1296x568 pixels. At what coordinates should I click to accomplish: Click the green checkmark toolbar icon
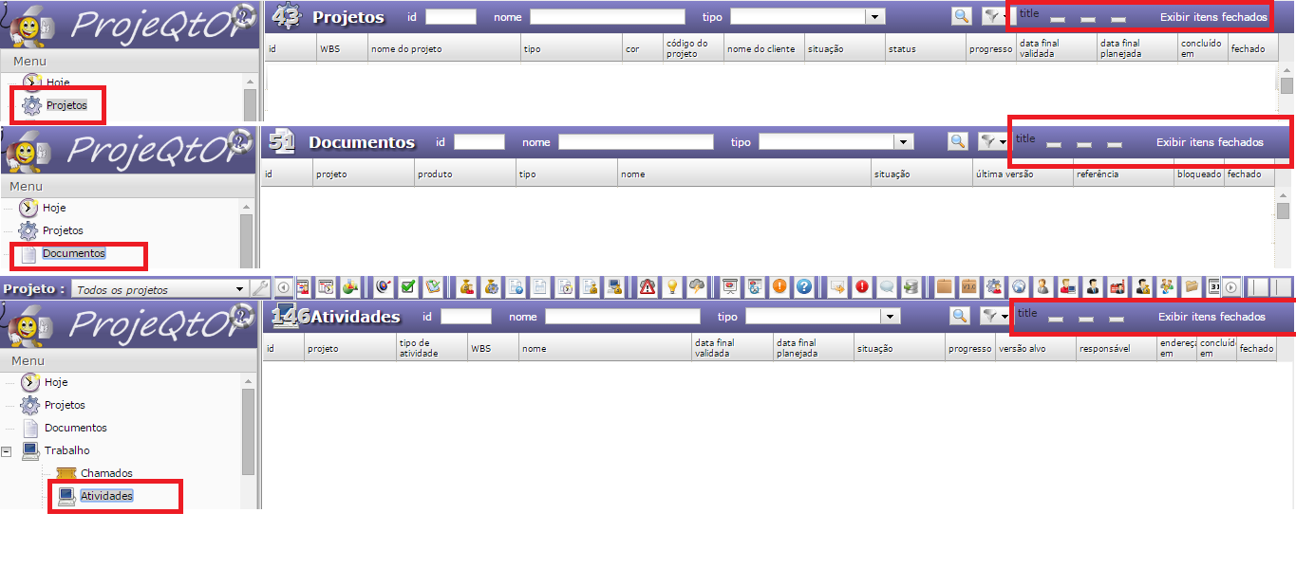[408, 286]
